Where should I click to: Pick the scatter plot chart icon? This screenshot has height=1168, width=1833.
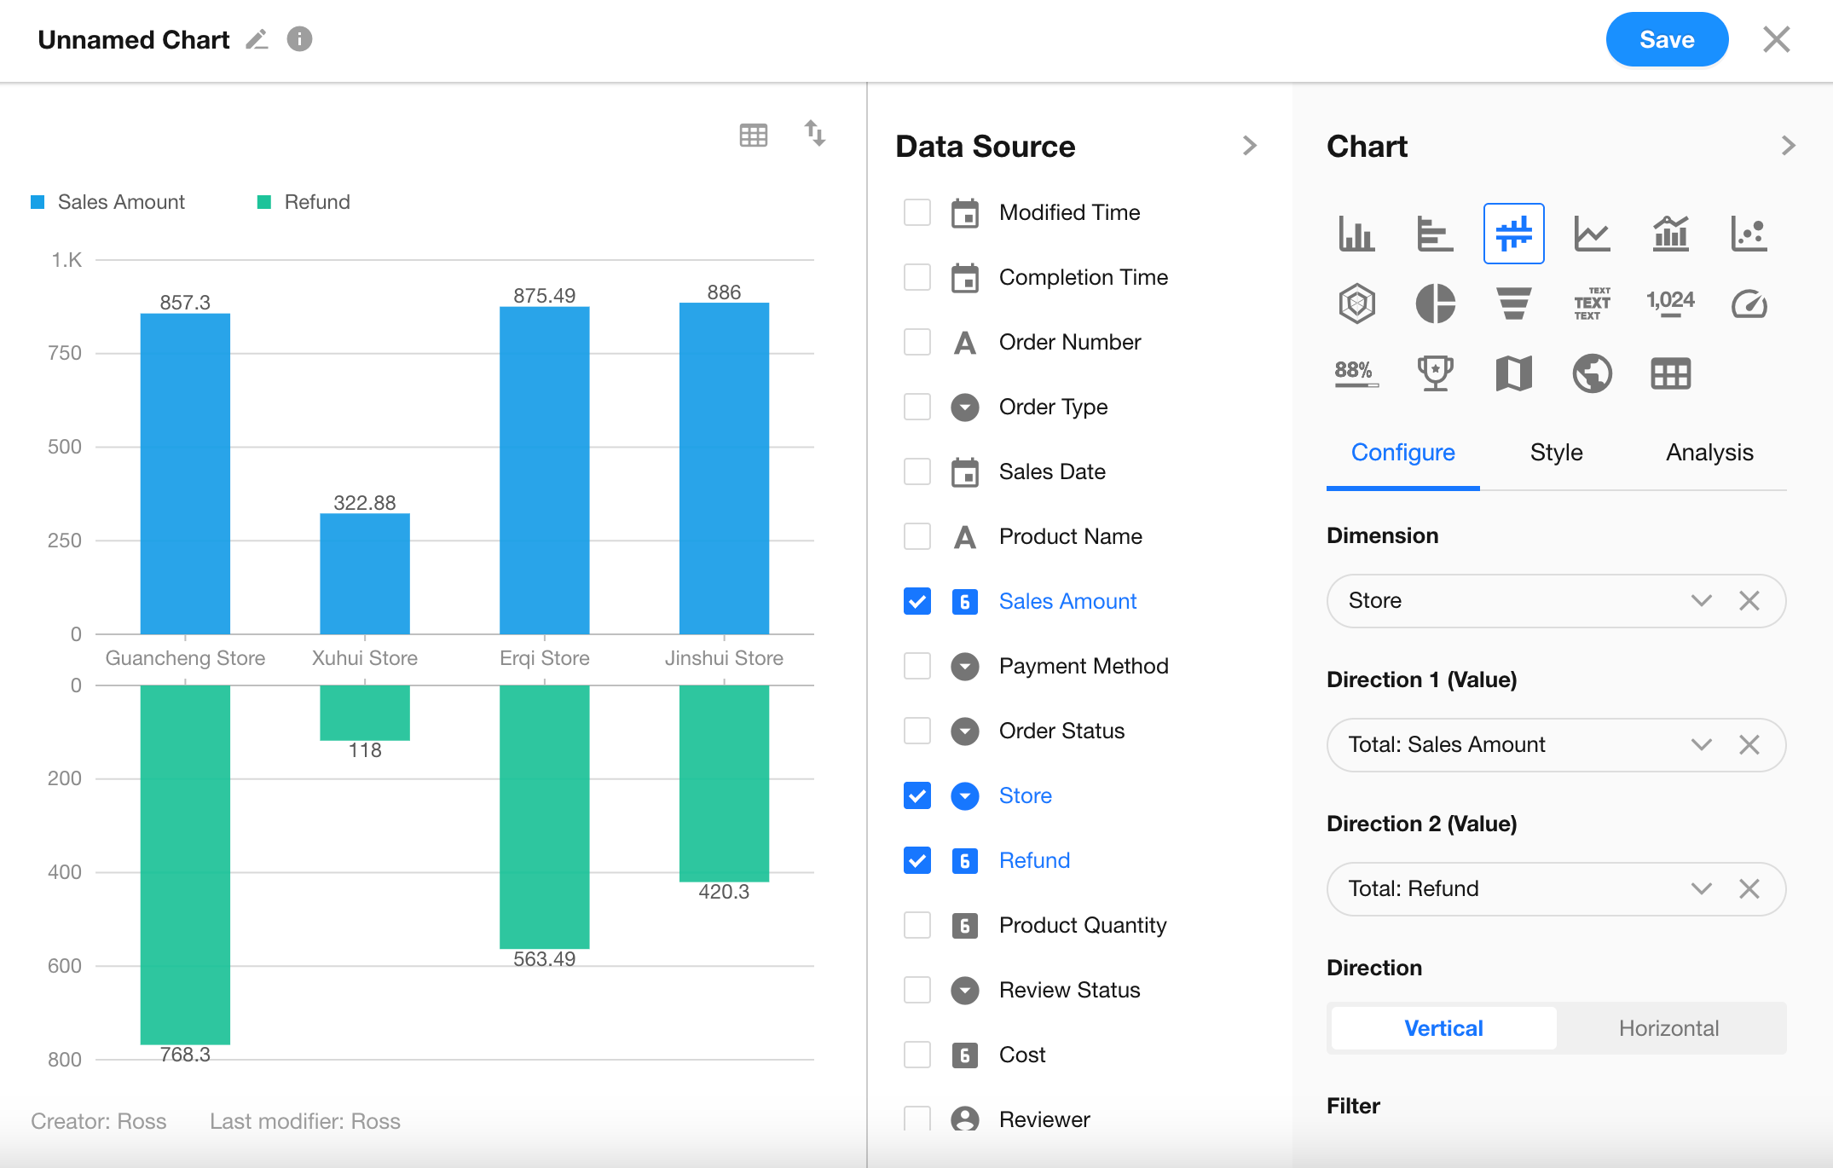click(1749, 234)
